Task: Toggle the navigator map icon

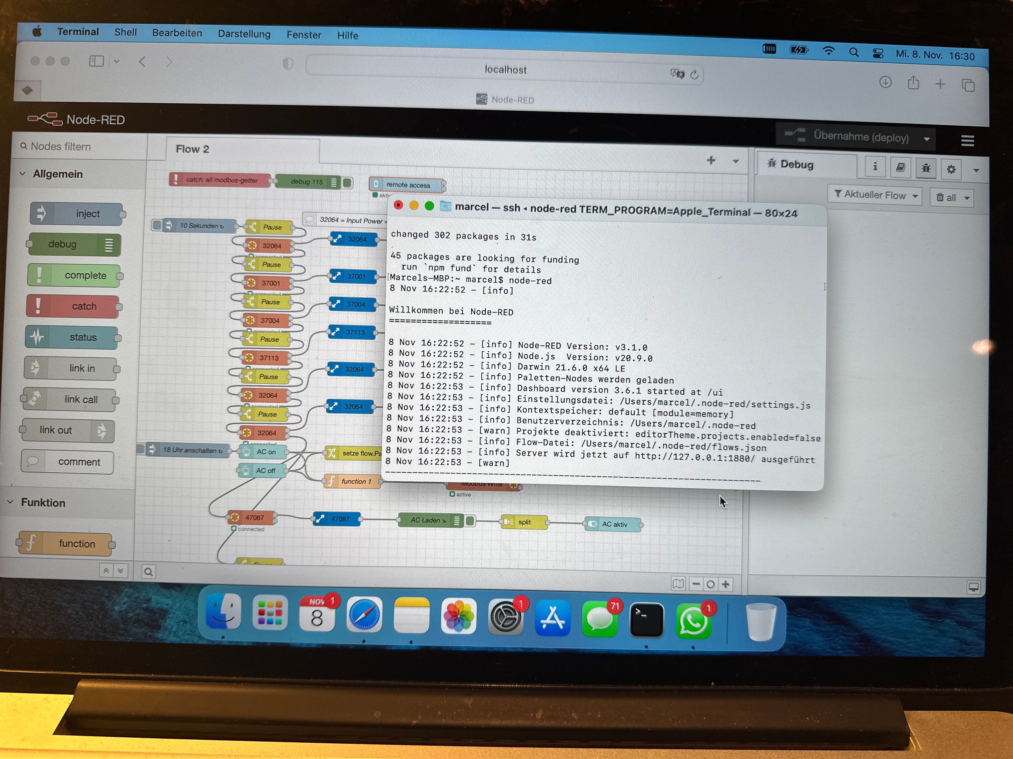Action: [x=678, y=583]
